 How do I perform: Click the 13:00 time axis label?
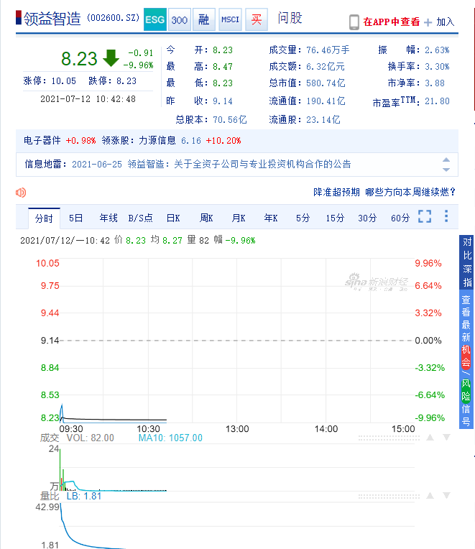coord(237,428)
